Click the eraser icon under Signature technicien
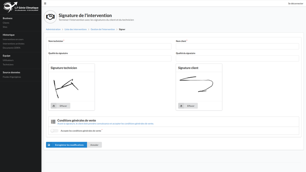Screen dimensions: 306x172 pyautogui.click(x=54, y=106)
